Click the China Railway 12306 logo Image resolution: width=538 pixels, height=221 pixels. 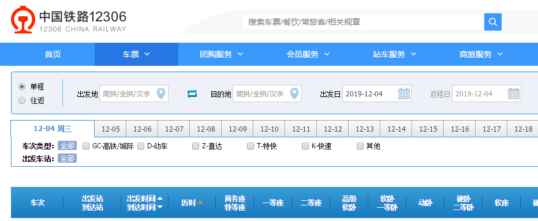[69, 20]
